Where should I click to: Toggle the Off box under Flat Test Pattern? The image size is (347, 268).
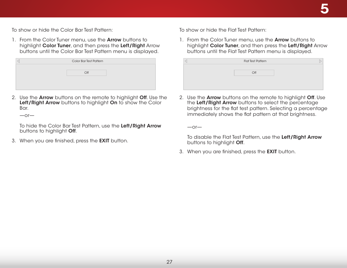tap(254, 73)
